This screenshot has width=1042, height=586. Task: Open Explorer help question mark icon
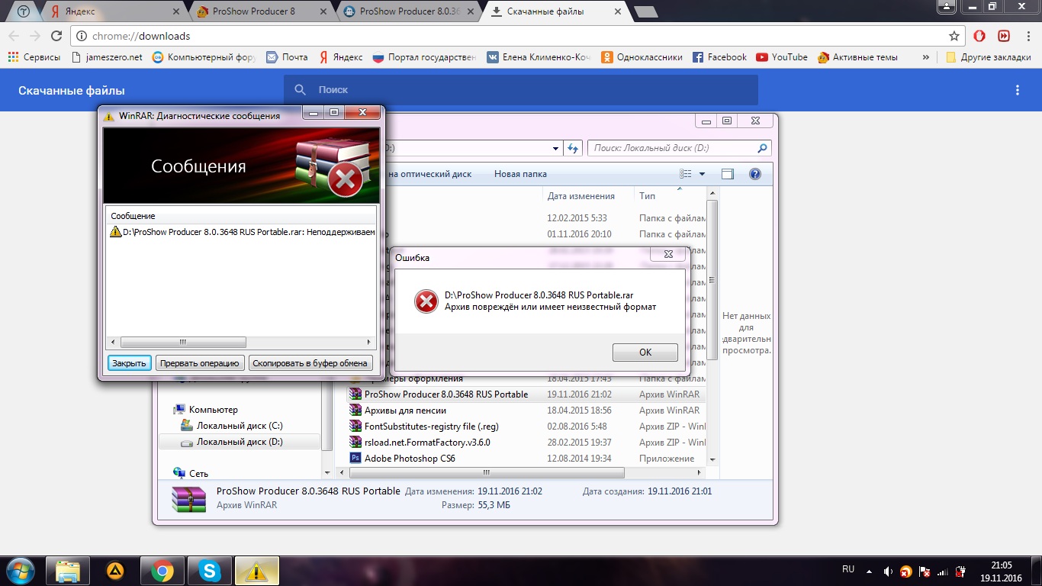pos(755,174)
